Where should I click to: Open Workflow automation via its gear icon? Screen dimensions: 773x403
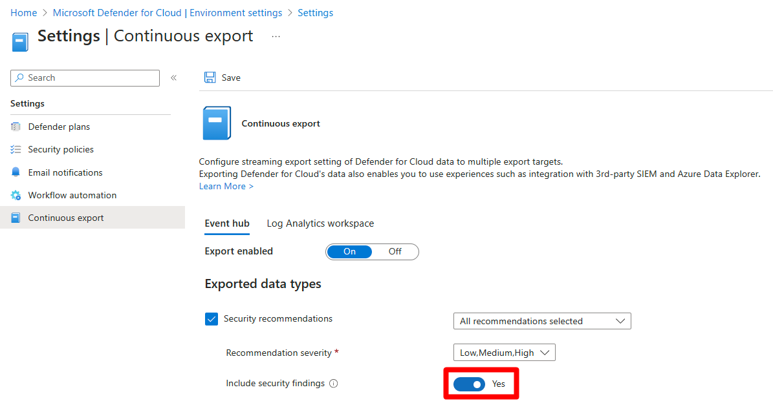[x=16, y=194]
